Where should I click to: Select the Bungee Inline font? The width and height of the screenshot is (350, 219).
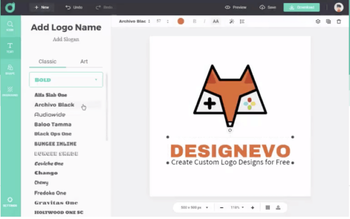(x=56, y=144)
